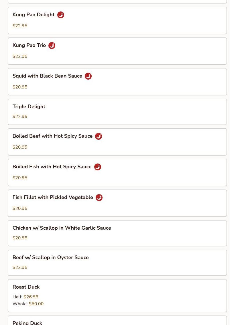Click spicy icon beside Boiled Beef with Hot Spicy Sauce

coord(99,136)
